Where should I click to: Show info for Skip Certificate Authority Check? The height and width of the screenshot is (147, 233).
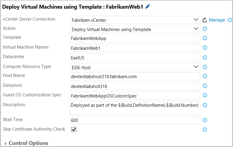pyautogui.click(x=205, y=130)
